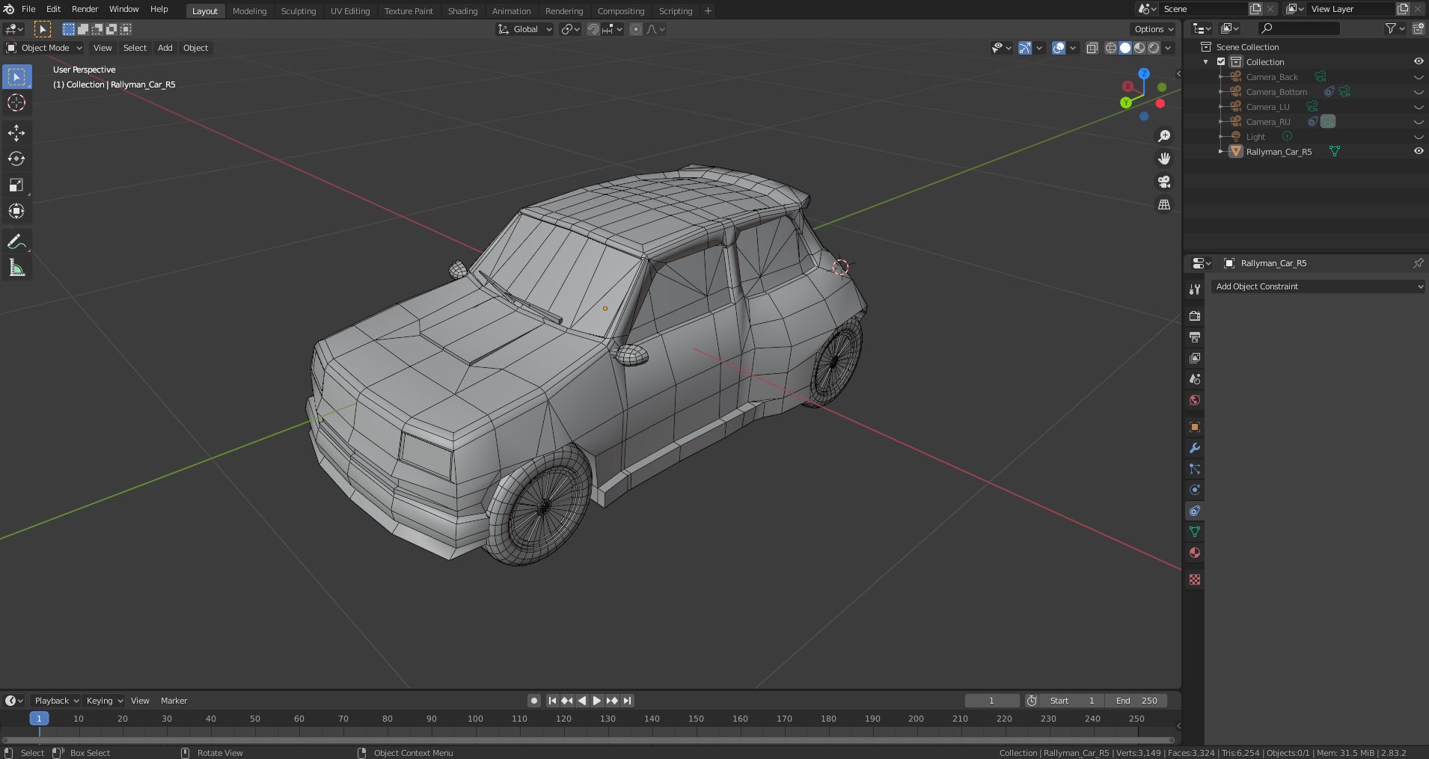Activate the Move tool
Image resolution: width=1429 pixels, height=759 pixels.
(16, 133)
